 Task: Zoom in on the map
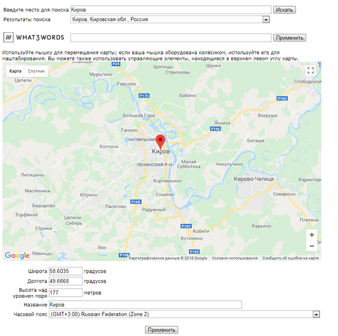pyautogui.click(x=311, y=235)
